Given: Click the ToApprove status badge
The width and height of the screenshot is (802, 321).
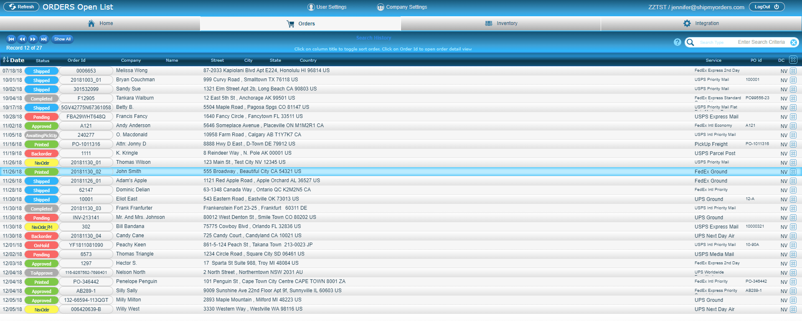Looking at the screenshot, I should point(41,273).
